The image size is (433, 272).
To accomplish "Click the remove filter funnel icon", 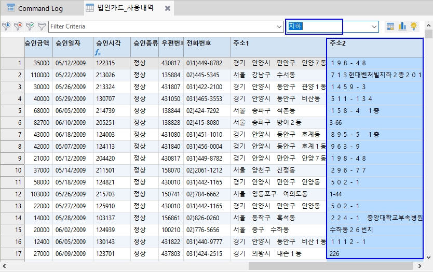I will tap(18, 26).
